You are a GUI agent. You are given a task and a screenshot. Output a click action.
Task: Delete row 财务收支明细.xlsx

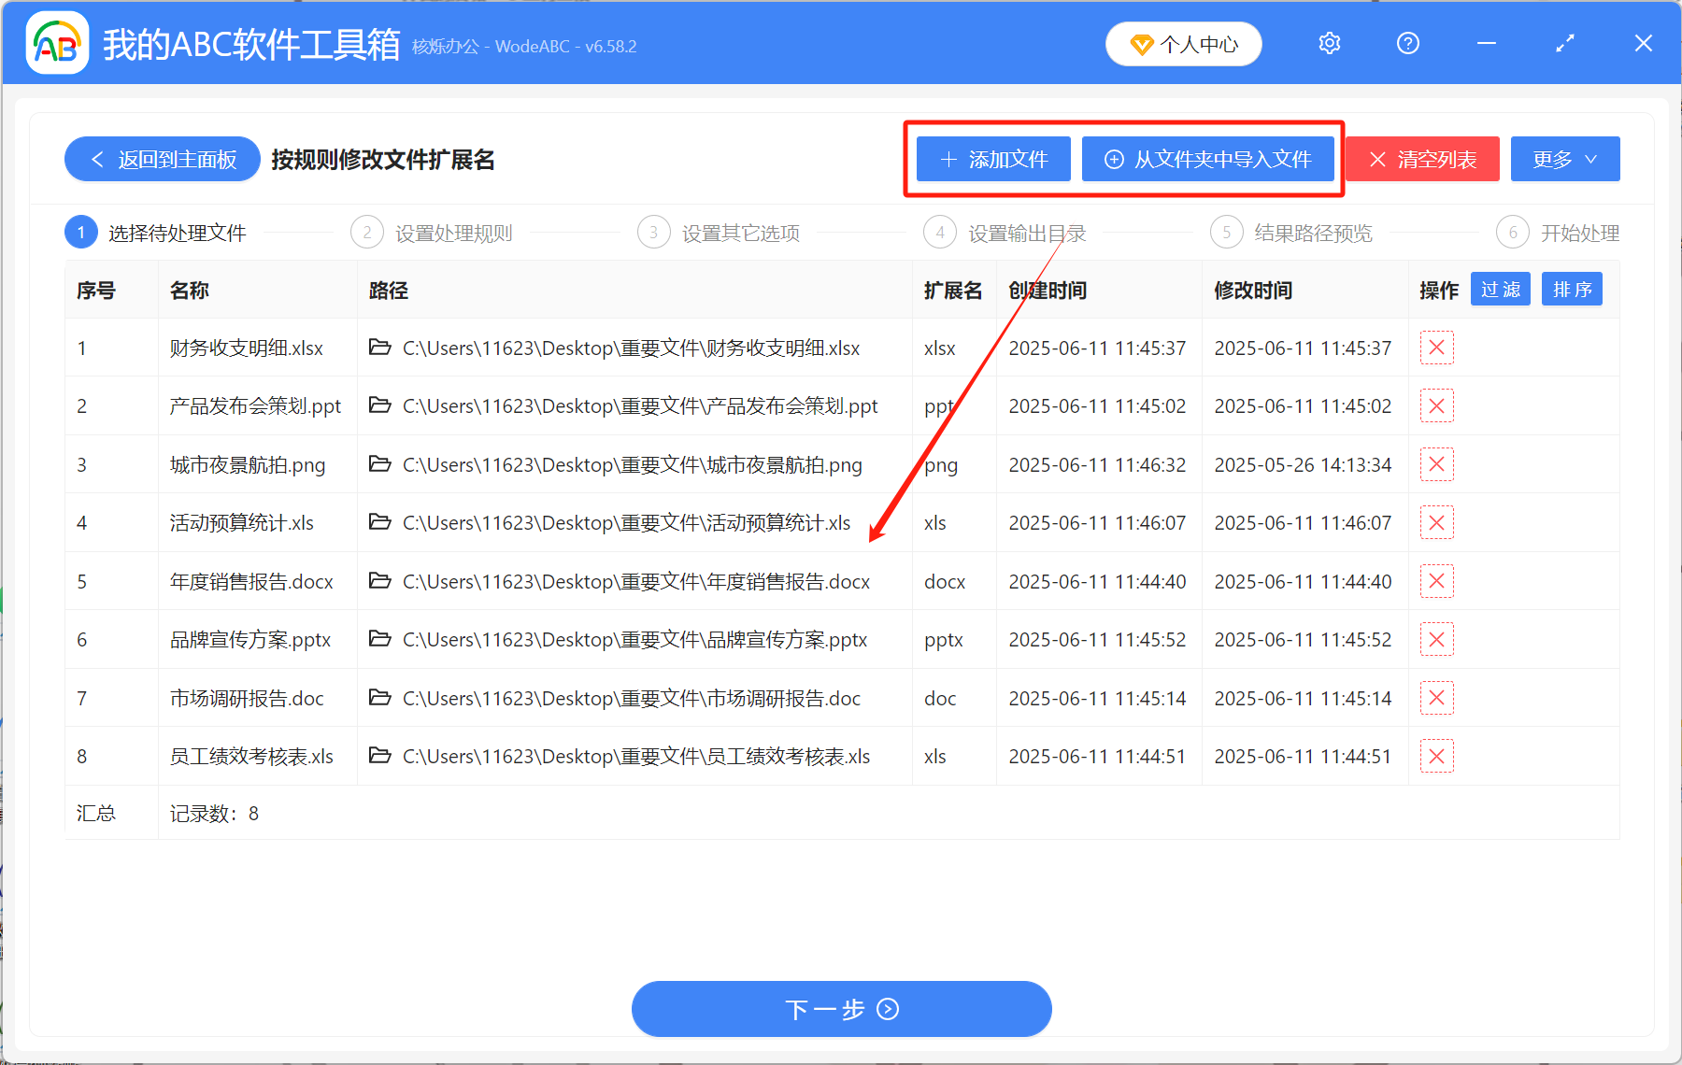(x=1437, y=348)
